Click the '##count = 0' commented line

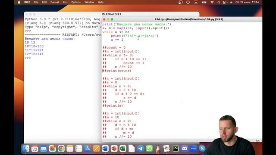pyautogui.click(x=114, y=47)
